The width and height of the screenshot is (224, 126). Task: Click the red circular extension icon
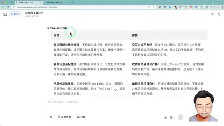[191, 7]
